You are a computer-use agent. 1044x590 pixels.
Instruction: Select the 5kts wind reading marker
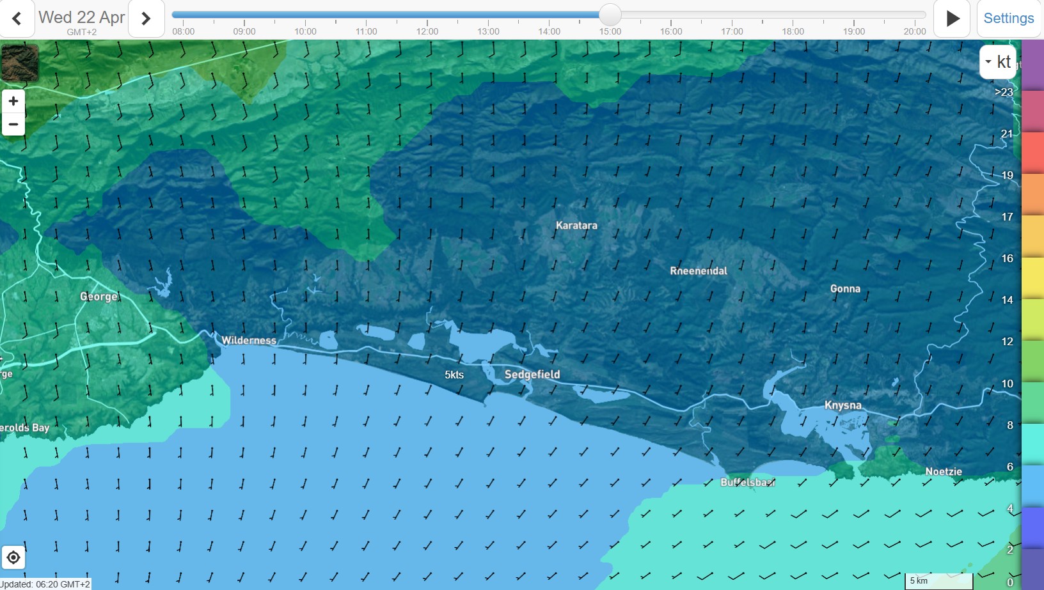[x=454, y=375]
